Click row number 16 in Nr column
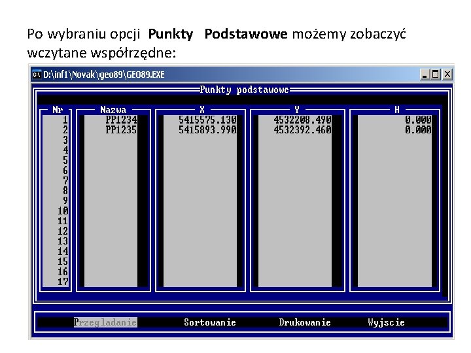The height and width of the screenshot is (353, 471). click(x=63, y=272)
